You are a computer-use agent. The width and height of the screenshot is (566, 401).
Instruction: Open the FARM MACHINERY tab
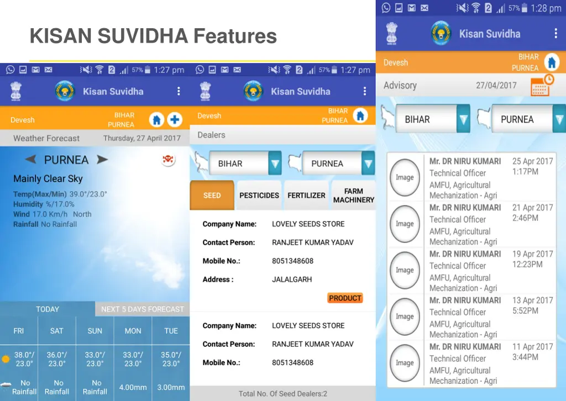(353, 196)
